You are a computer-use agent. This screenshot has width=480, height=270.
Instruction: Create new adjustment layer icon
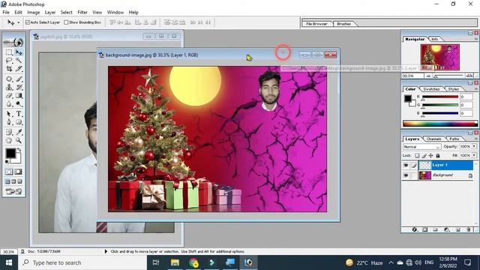(447, 229)
